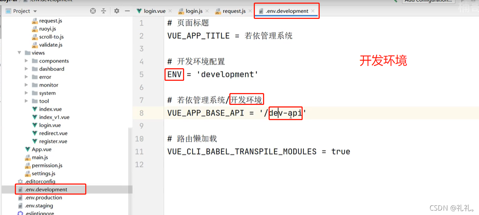Open the Project panel settings gear
479x215 pixels.
point(117,11)
